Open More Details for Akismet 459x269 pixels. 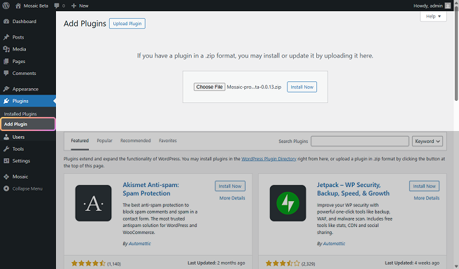tap(232, 198)
